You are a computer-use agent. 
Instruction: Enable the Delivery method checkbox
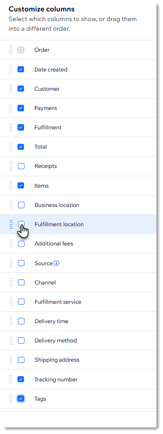(21, 341)
